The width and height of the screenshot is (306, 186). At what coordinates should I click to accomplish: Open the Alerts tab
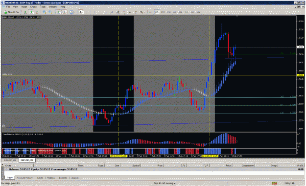pos(40,178)
